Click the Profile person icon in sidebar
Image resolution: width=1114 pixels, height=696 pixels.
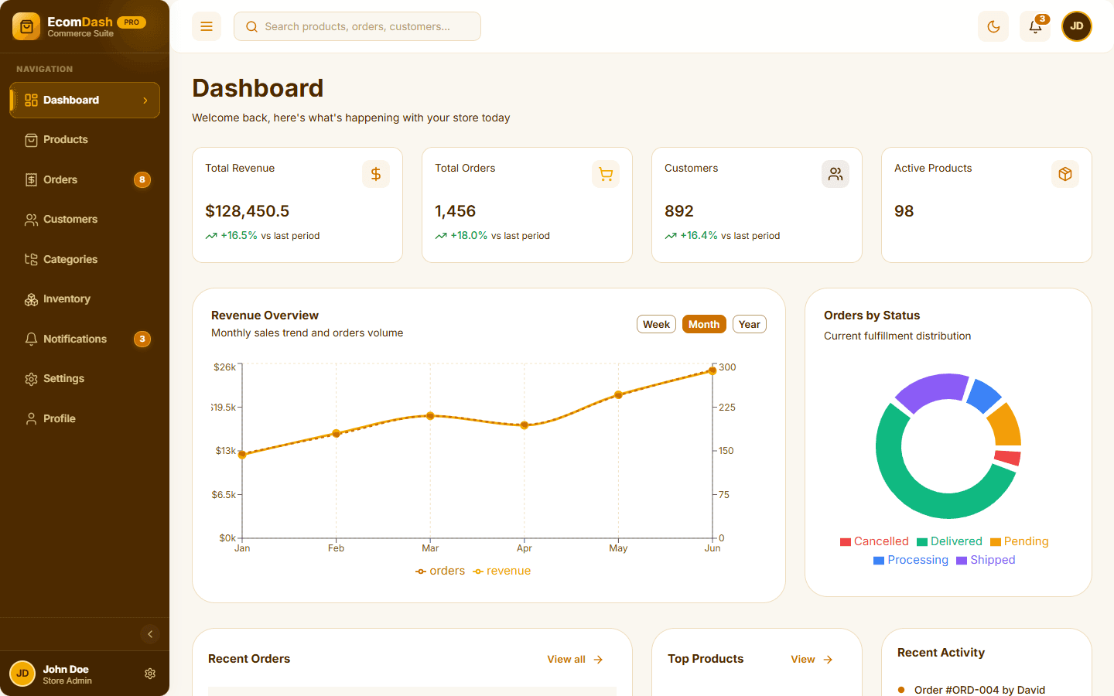(31, 418)
